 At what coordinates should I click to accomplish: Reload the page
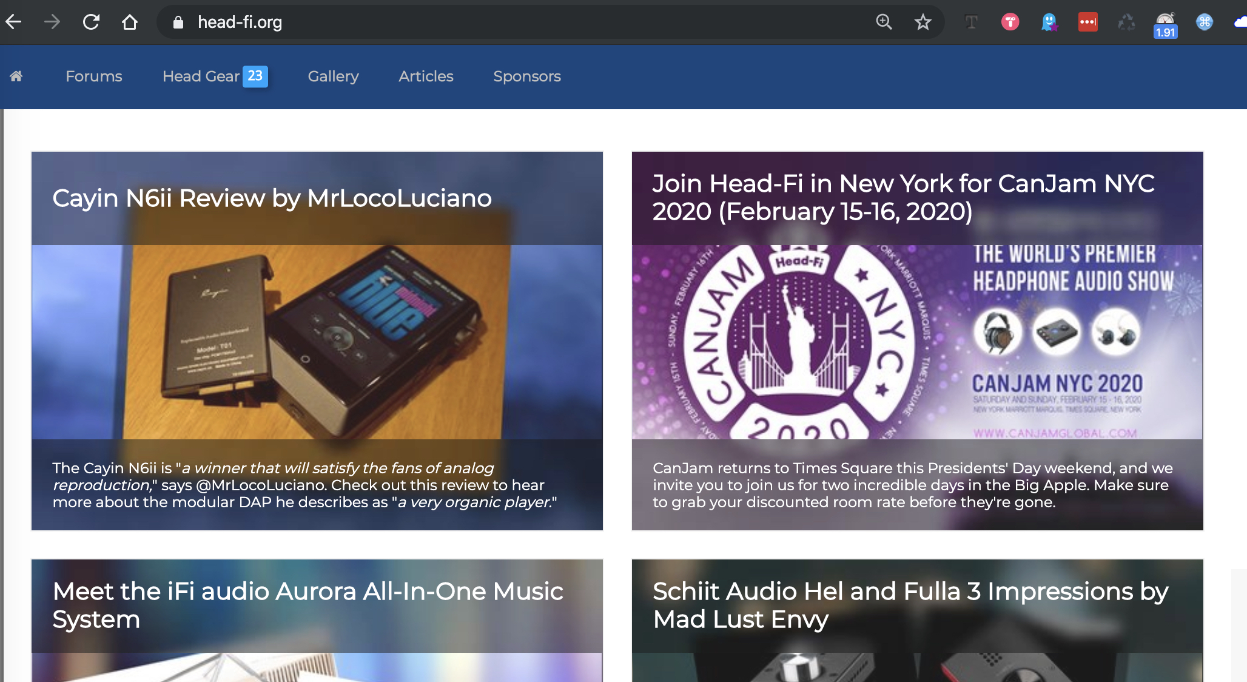coord(91,22)
